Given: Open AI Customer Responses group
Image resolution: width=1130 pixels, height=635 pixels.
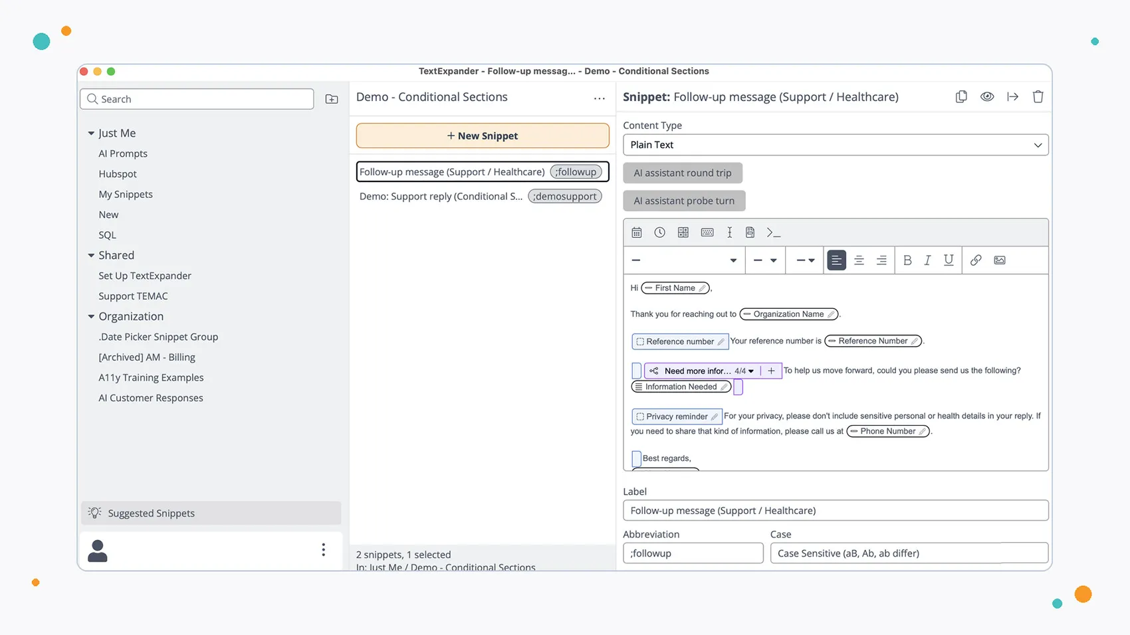Looking at the screenshot, I should (x=151, y=398).
